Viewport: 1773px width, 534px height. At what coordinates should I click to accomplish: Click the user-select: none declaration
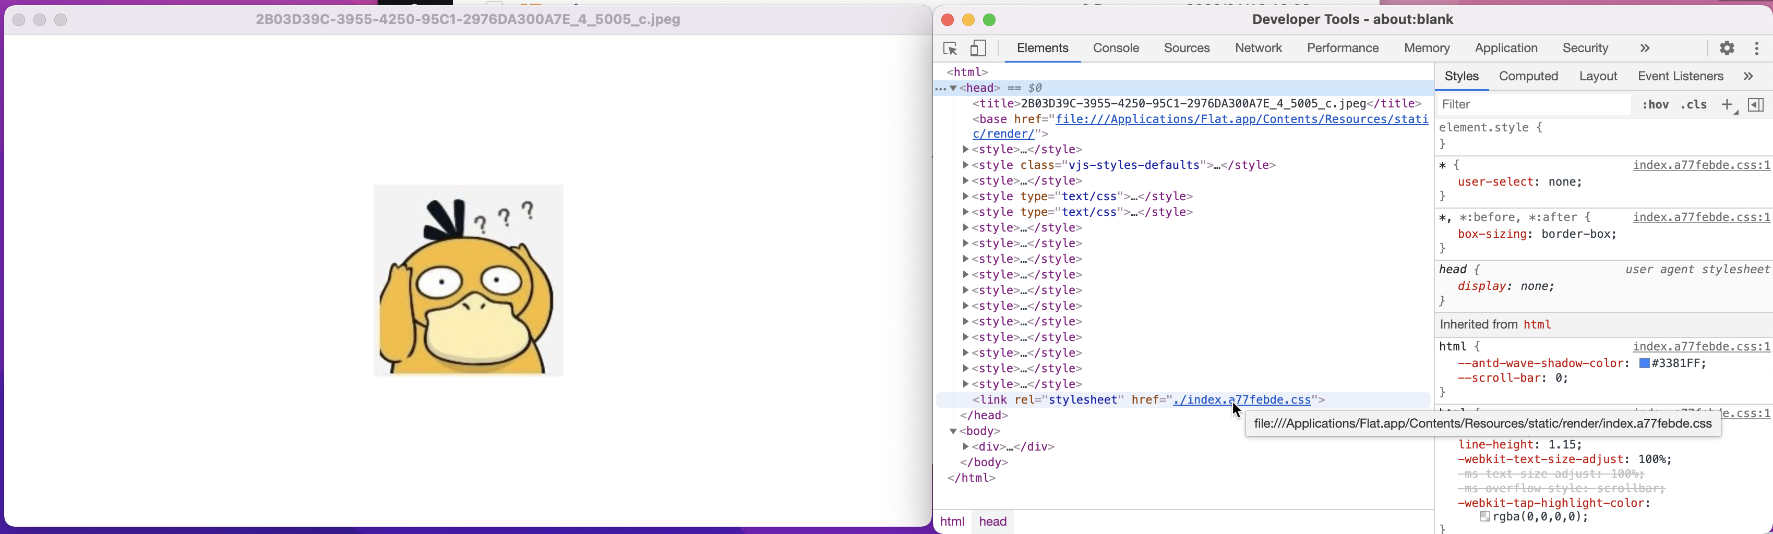pyautogui.click(x=1520, y=183)
